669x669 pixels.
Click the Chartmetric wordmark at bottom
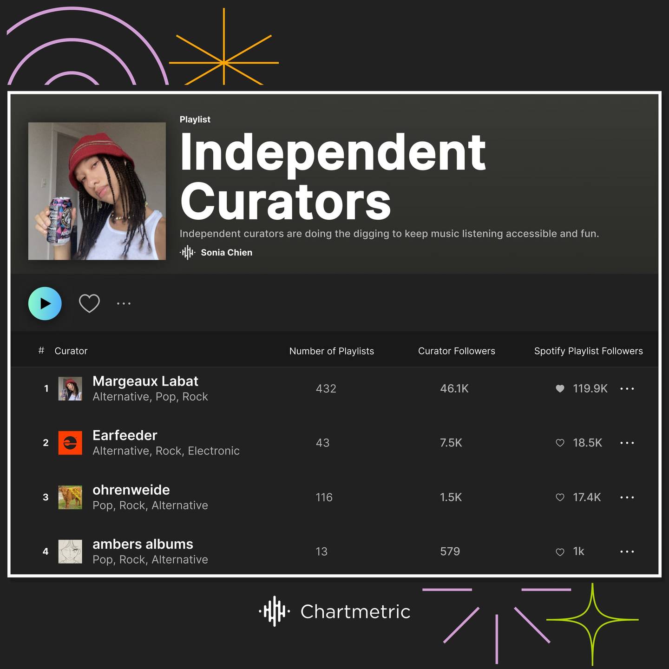(355, 612)
